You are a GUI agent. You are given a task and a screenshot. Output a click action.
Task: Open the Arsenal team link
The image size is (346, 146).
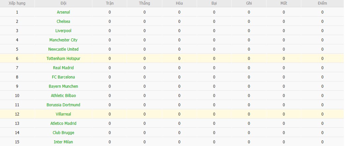63,12
